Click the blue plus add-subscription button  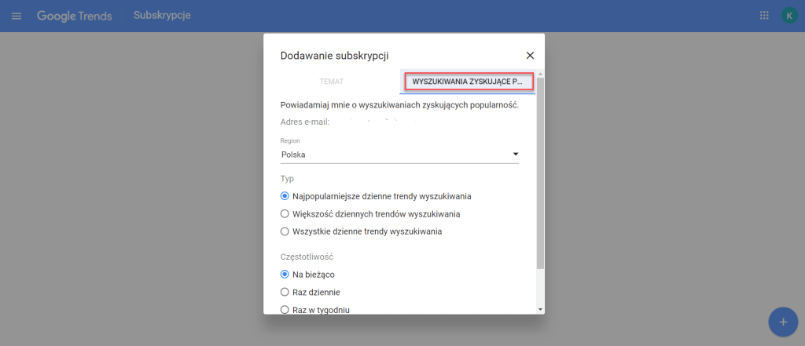[783, 322]
